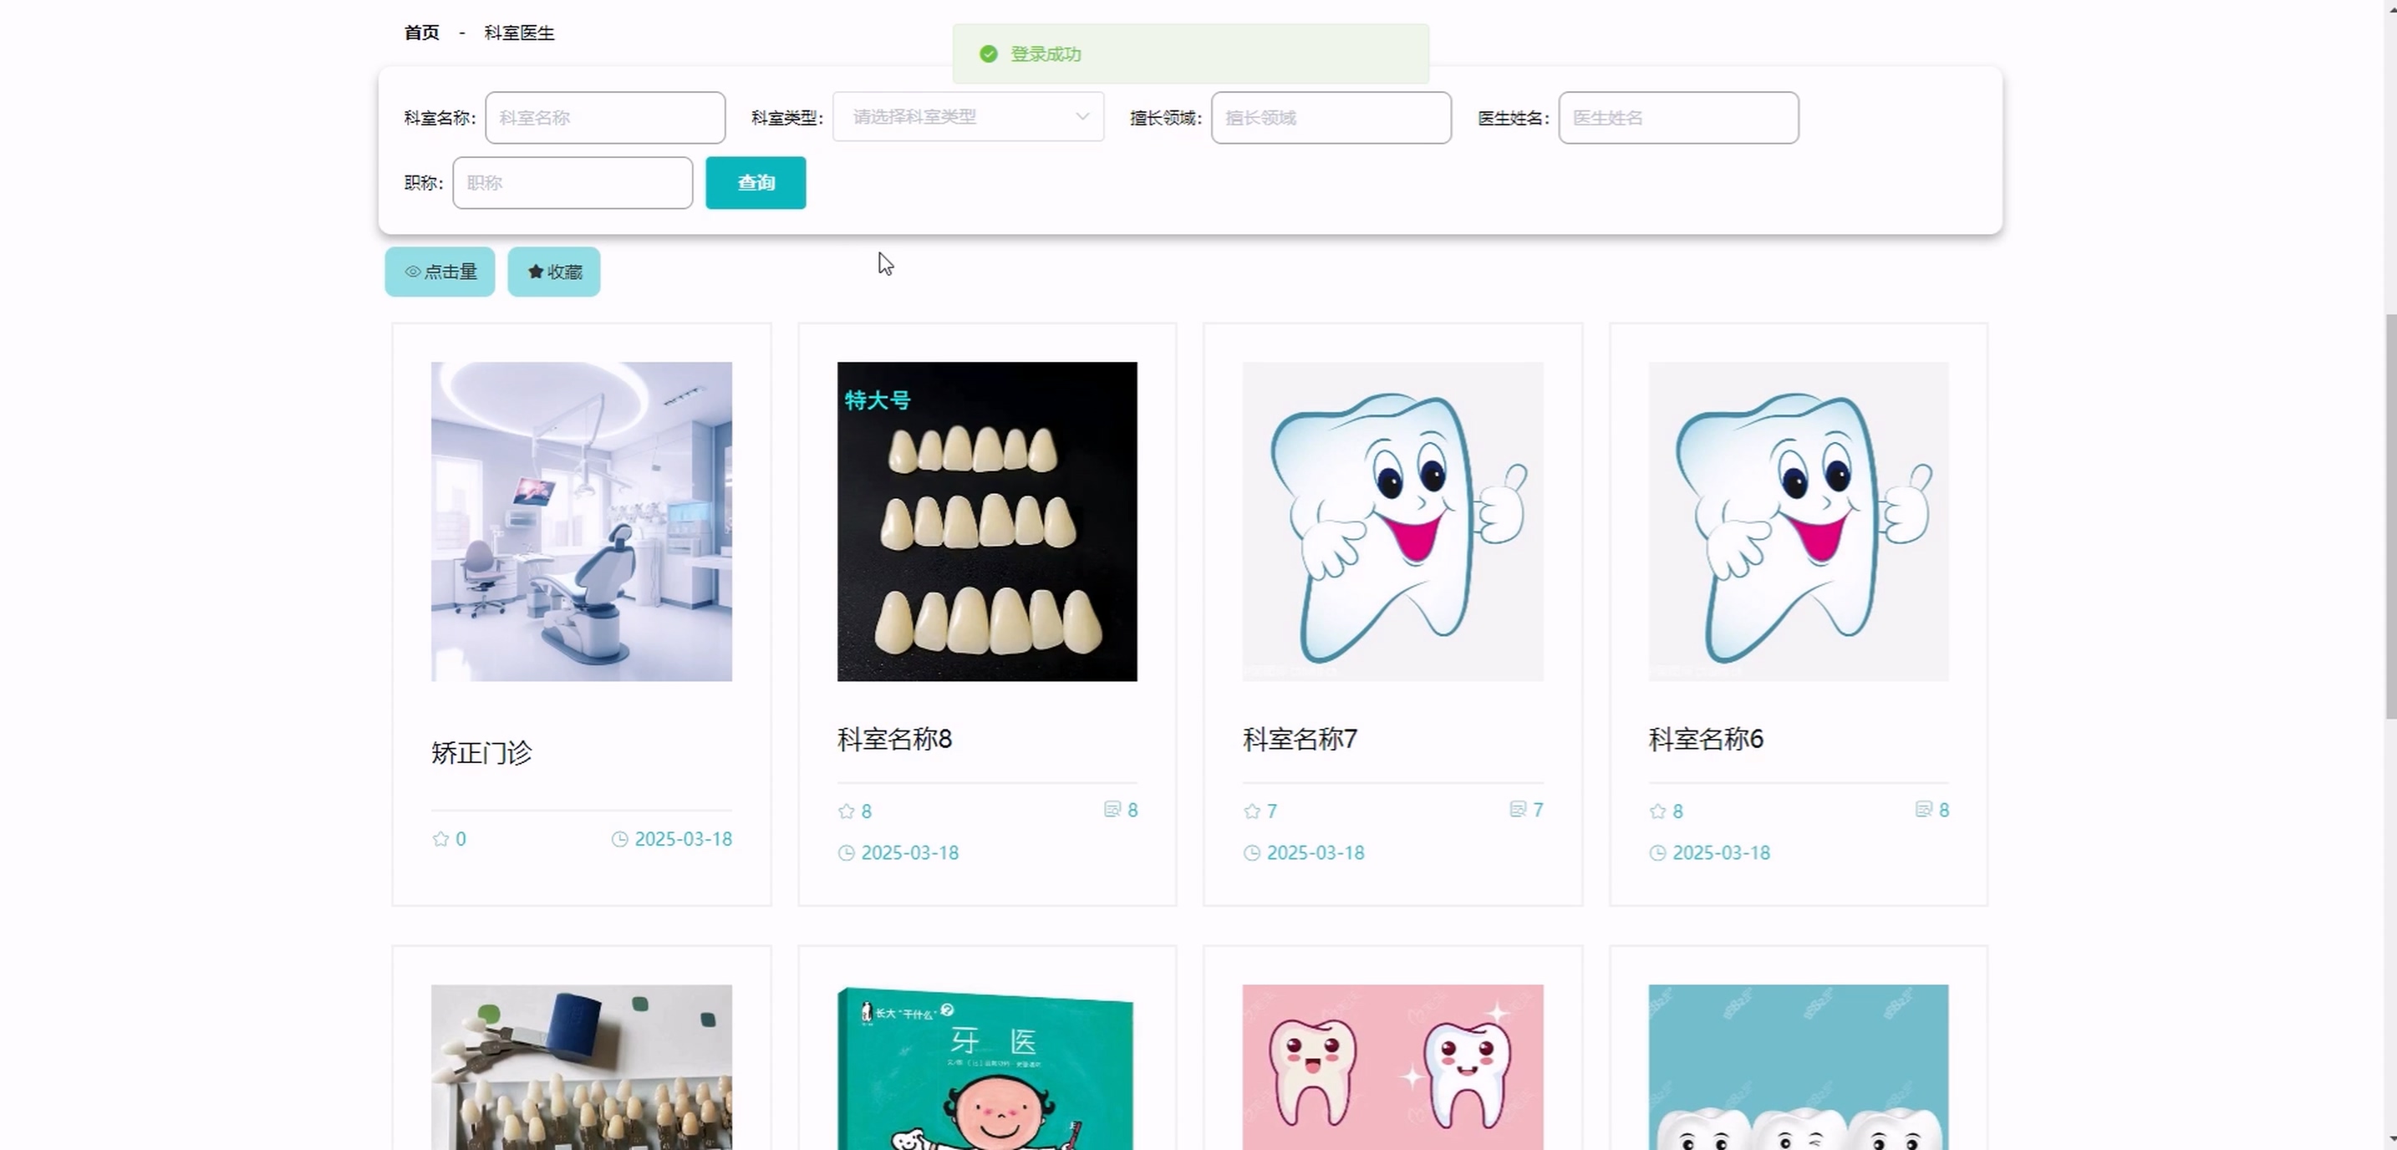Viewport: 2397px width, 1150px height.
Task: Click star icon on 矫正门诊 card
Action: [x=441, y=839]
